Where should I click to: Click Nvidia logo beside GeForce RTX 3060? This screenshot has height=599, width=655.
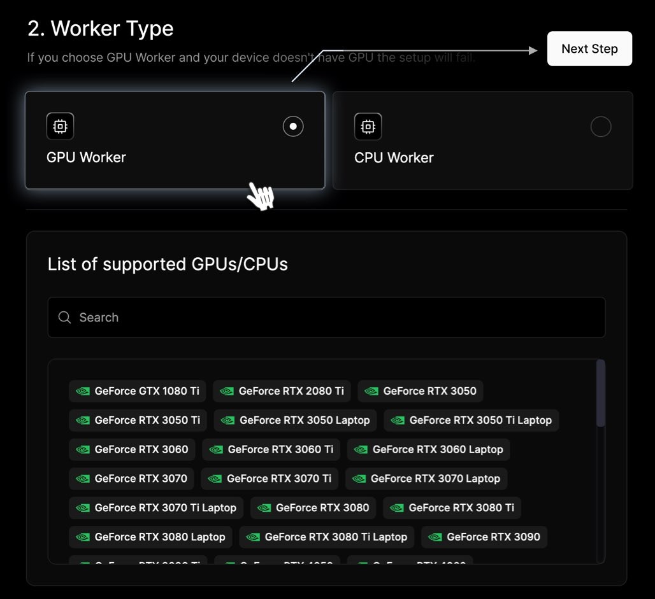tap(83, 449)
